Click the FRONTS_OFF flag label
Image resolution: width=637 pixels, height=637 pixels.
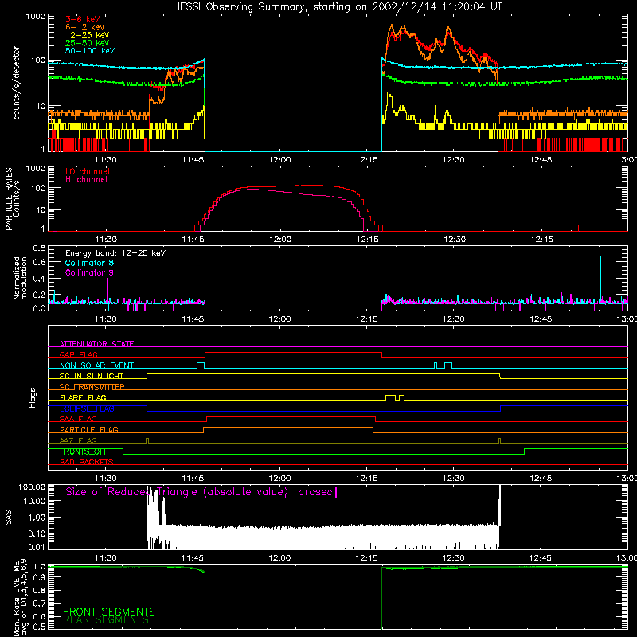(84, 451)
